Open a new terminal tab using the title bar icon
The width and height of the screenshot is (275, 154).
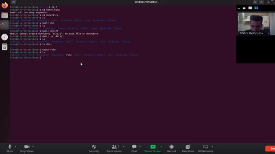coord(14,2)
